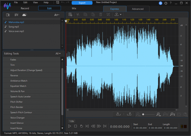
Task: Click the set mark-in point button
Action: pos(118,114)
